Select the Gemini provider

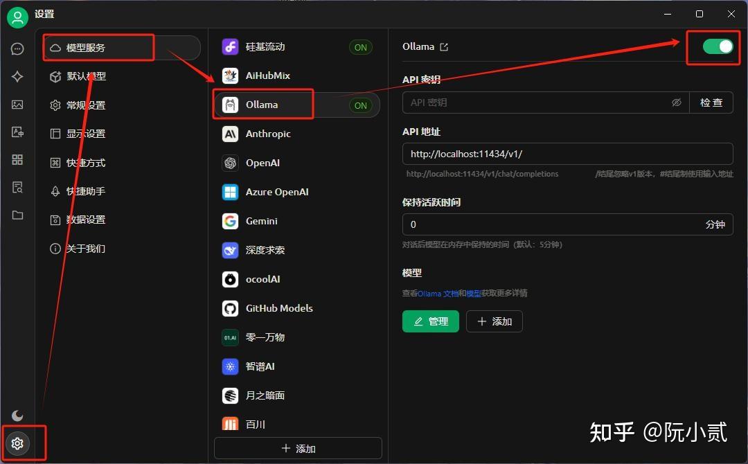[x=297, y=222]
